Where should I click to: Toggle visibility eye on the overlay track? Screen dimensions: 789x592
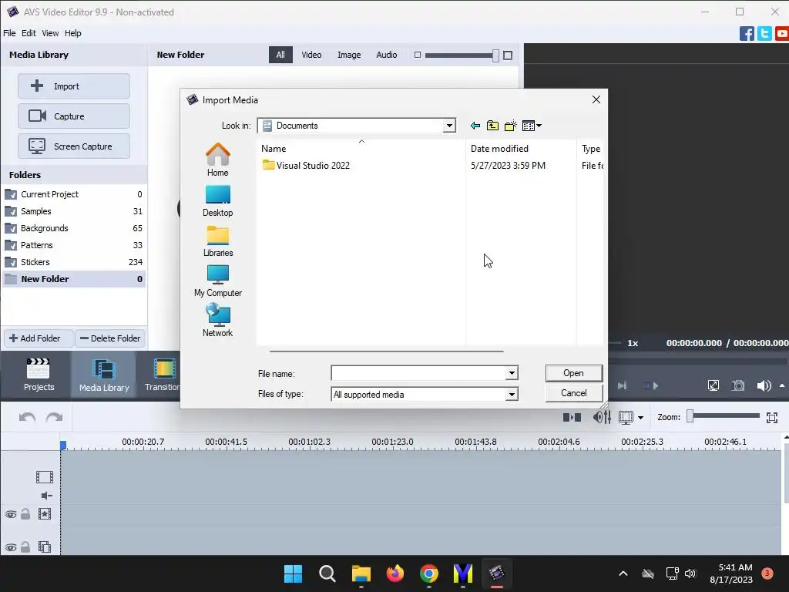[x=11, y=514]
